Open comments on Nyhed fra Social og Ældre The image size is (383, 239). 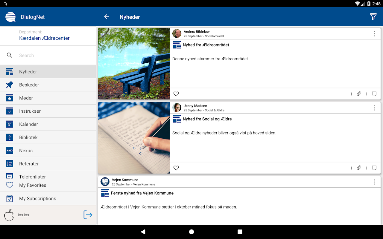pos(374,168)
